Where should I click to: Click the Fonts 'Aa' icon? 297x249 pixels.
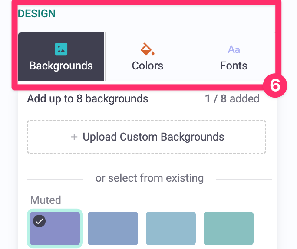coord(234,49)
